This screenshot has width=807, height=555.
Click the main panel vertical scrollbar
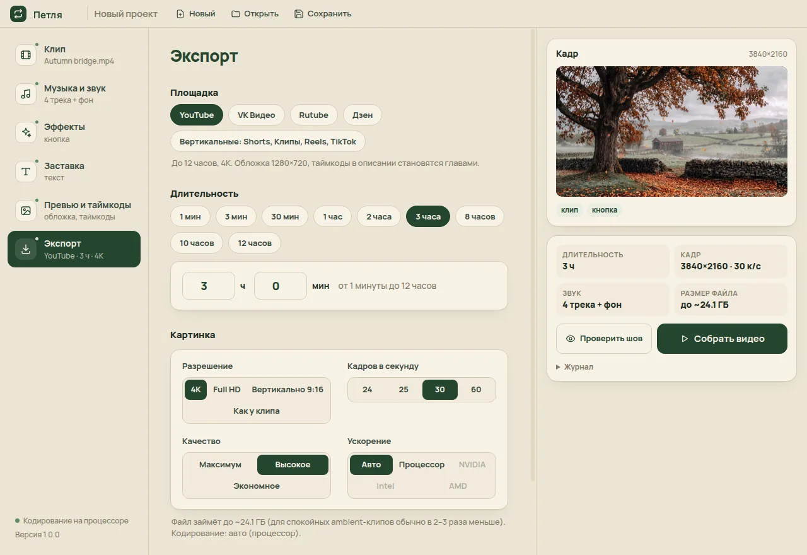pyautogui.click(x=533, y=255)
